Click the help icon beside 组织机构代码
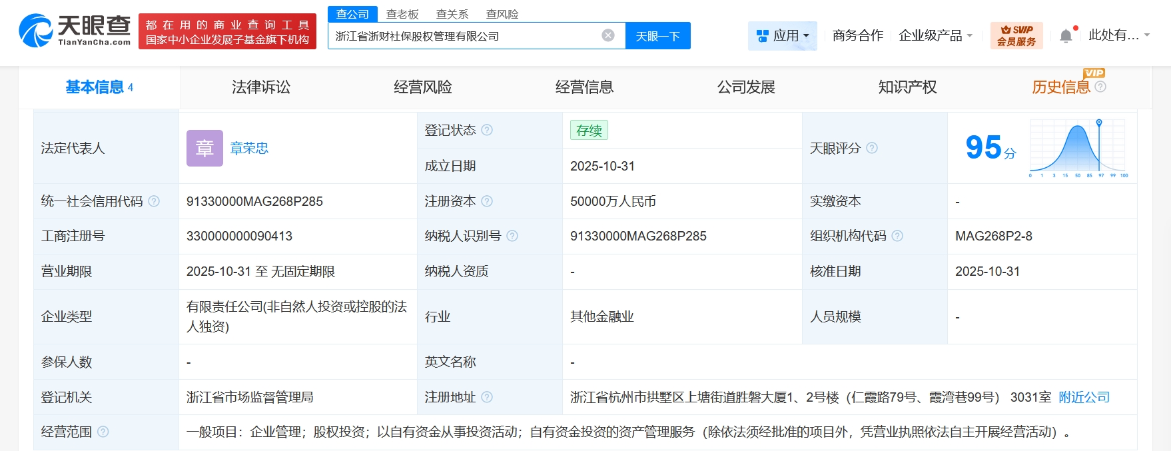This screenshot has height=451, width=1171. [x=897, y=236]
